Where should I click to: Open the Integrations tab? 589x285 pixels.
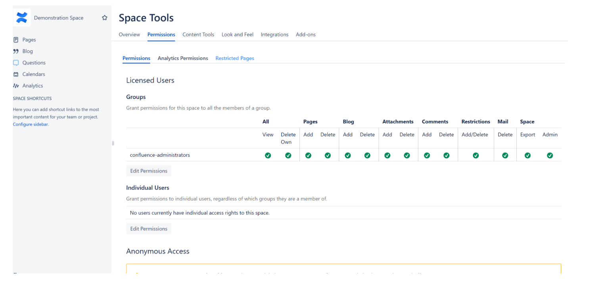(x=274, y=34)
